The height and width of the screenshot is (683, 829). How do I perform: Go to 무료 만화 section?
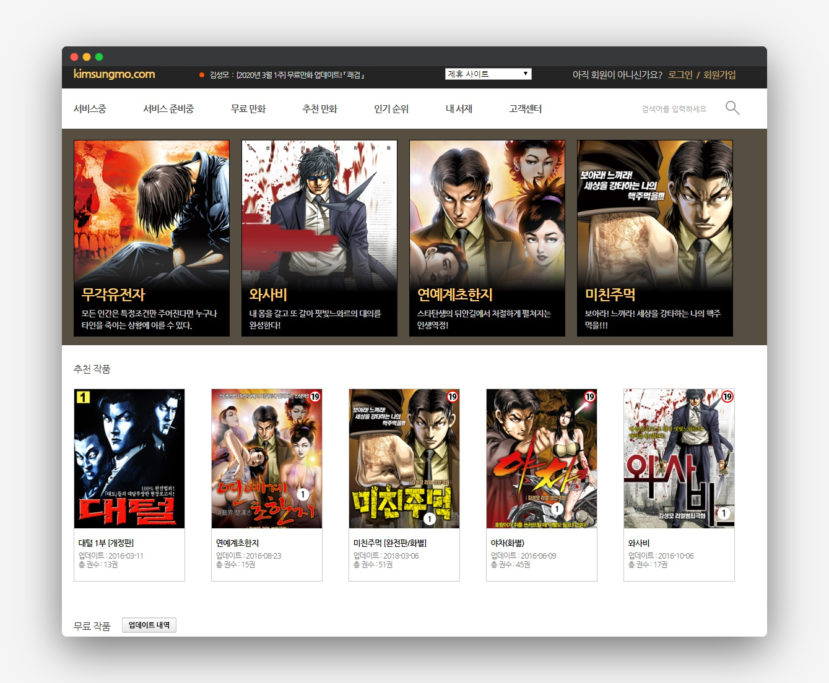click(248, 109)
